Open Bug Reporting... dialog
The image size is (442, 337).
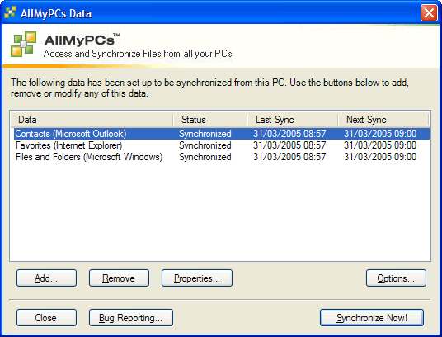click(x=131, y=317)
